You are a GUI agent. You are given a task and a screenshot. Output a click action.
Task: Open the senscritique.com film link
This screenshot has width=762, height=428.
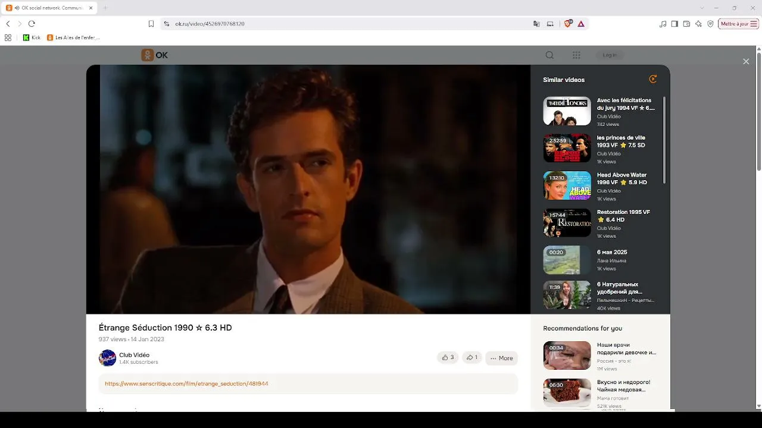(186, 383)
